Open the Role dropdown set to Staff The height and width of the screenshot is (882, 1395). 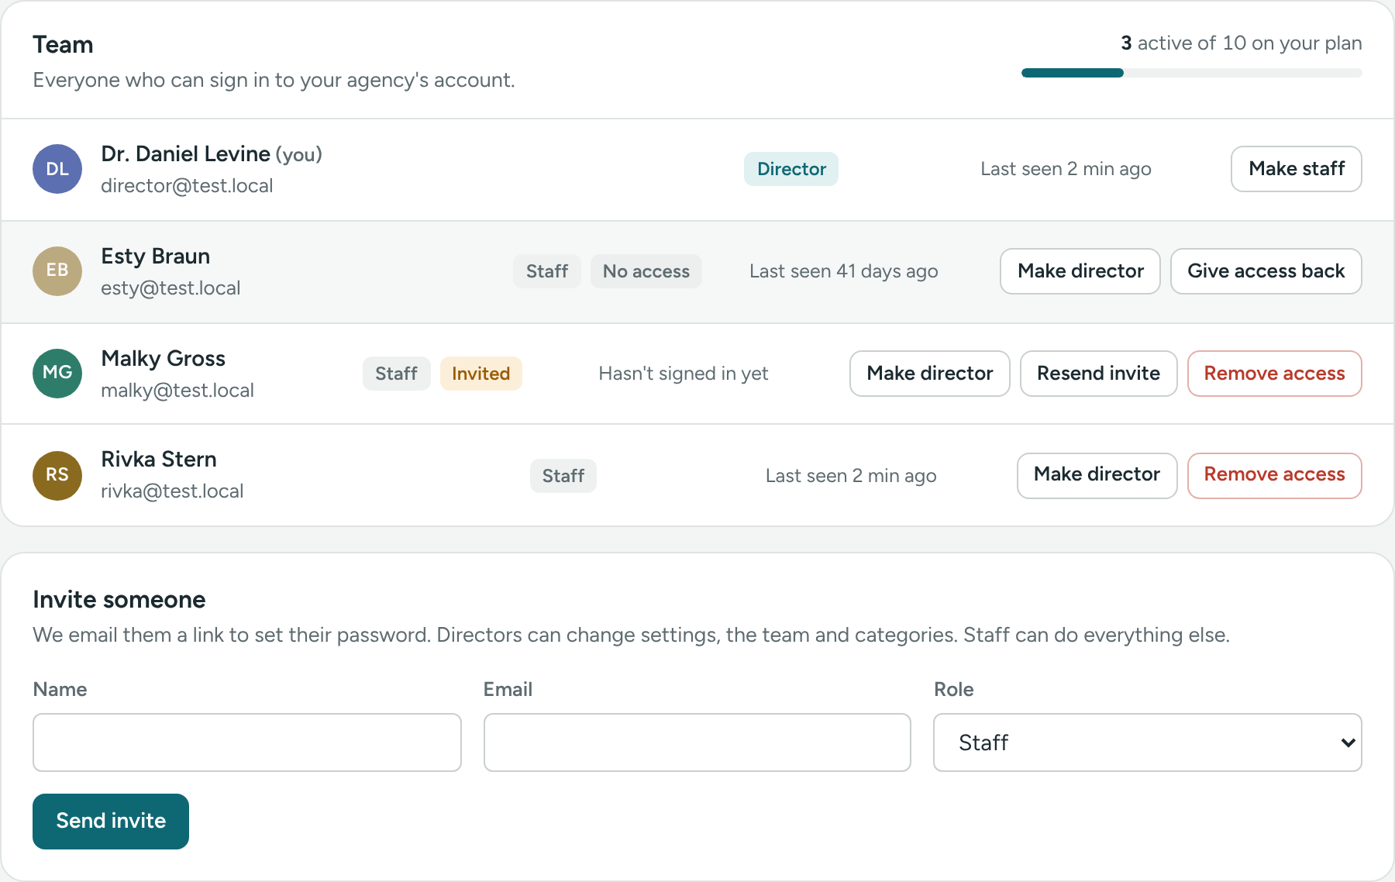(1147, 742)
